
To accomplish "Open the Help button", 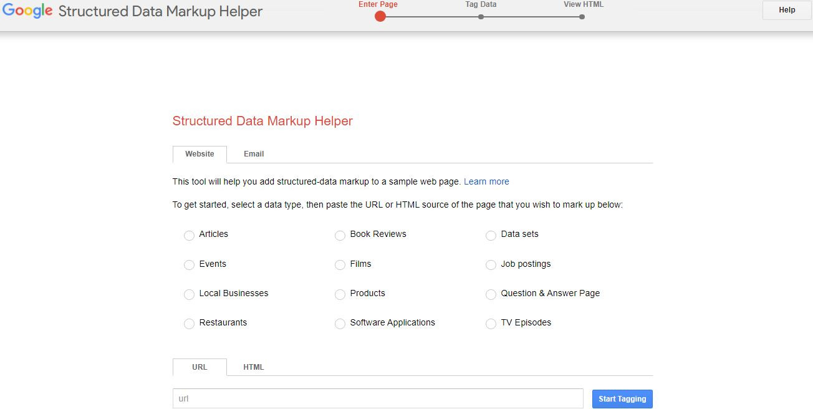I will pyautogui.click(x=787, y=10).
